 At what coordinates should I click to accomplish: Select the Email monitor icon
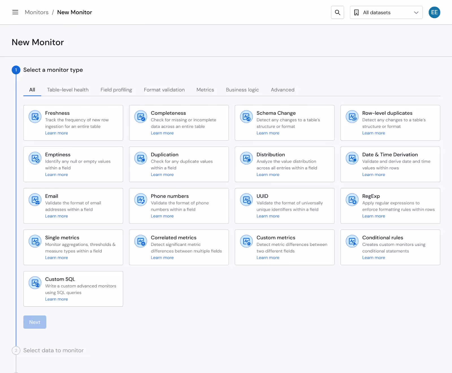coord(35,200)
